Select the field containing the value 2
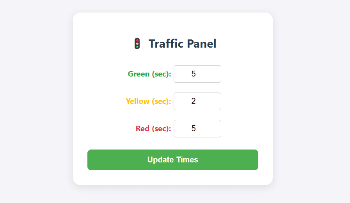The height and width of the screenshot is (203, 350). tap(197, 101)
